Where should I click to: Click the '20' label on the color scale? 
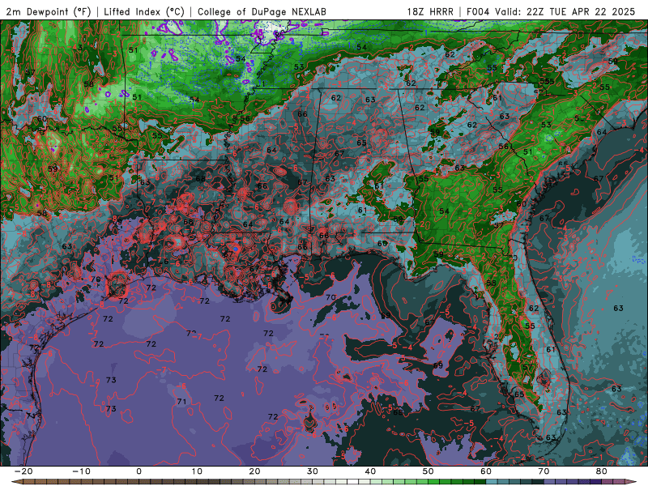pyautogui.click(x=254, y=471)
